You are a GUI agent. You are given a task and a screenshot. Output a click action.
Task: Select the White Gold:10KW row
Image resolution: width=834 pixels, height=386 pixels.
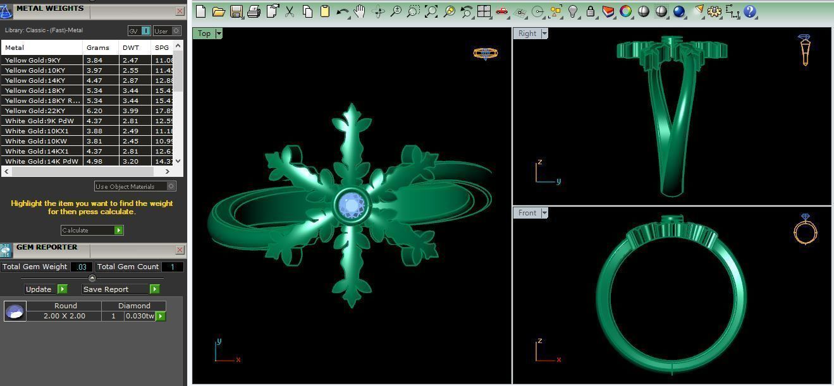[87, 141]
